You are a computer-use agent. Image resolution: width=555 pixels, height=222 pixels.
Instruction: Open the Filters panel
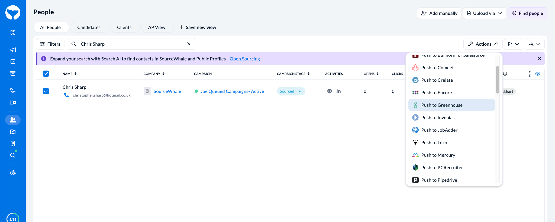[x=50, y=44]
